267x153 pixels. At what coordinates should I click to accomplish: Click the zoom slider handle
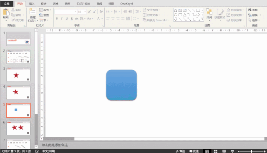click(x=251, y=151)
